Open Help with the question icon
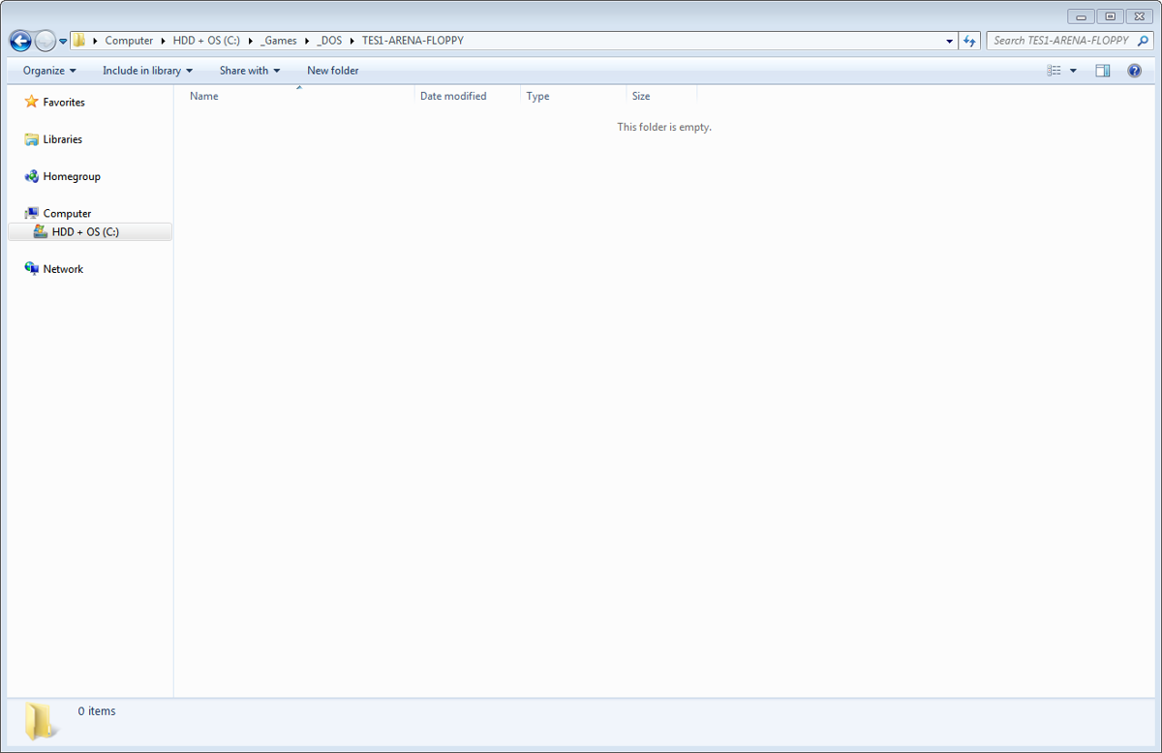Viewport: 1162px width, 753px height. click(x=1134, y=71)
